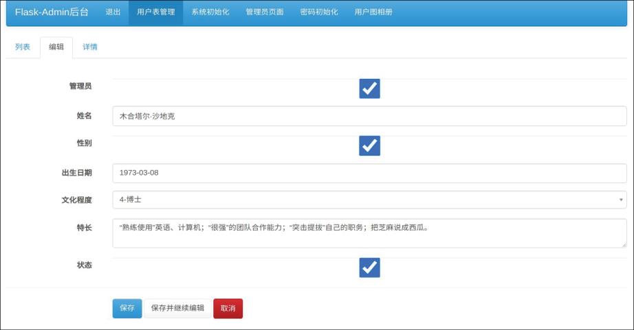Click the Flask-Admin后台 brand link
Image resolution: width=634 pixels, height=330 pixels.
(x=52, y=12)
